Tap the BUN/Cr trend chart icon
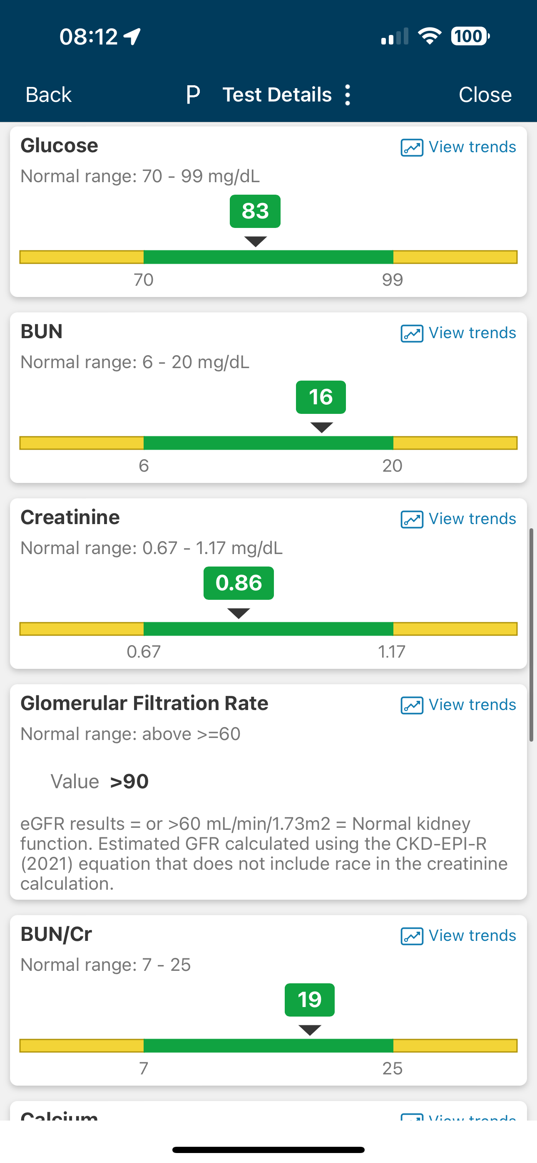 412,936
